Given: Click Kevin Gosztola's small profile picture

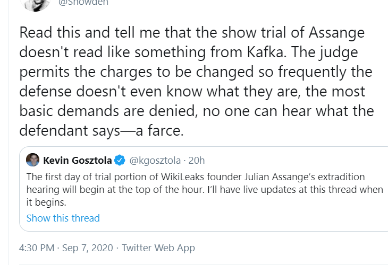Looking at the screenshot, I should tap(32, 160).
